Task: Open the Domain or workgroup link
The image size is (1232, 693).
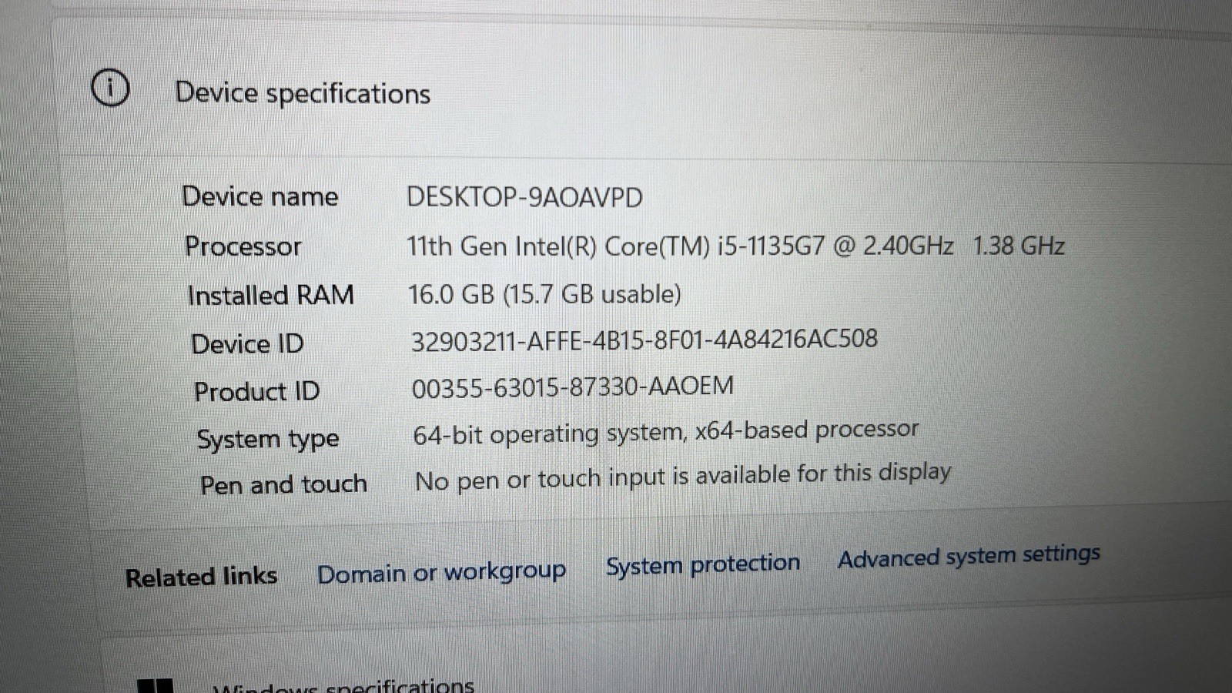Action: (441, 572)
